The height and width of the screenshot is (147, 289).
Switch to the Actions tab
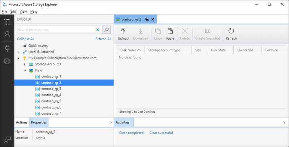pos(22,122)
